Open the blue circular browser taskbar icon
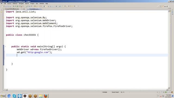The image size is (174, 98). [x=9, y=96]
